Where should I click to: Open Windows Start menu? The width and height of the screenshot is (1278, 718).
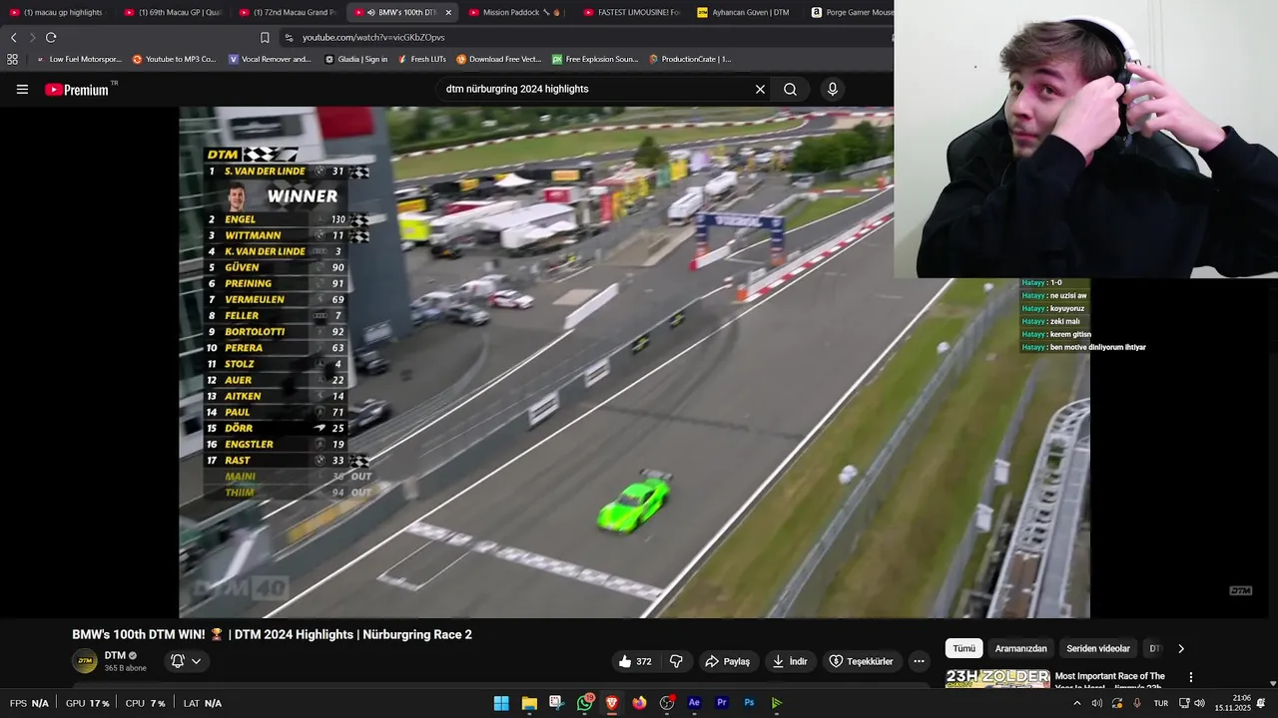[501, 703]
